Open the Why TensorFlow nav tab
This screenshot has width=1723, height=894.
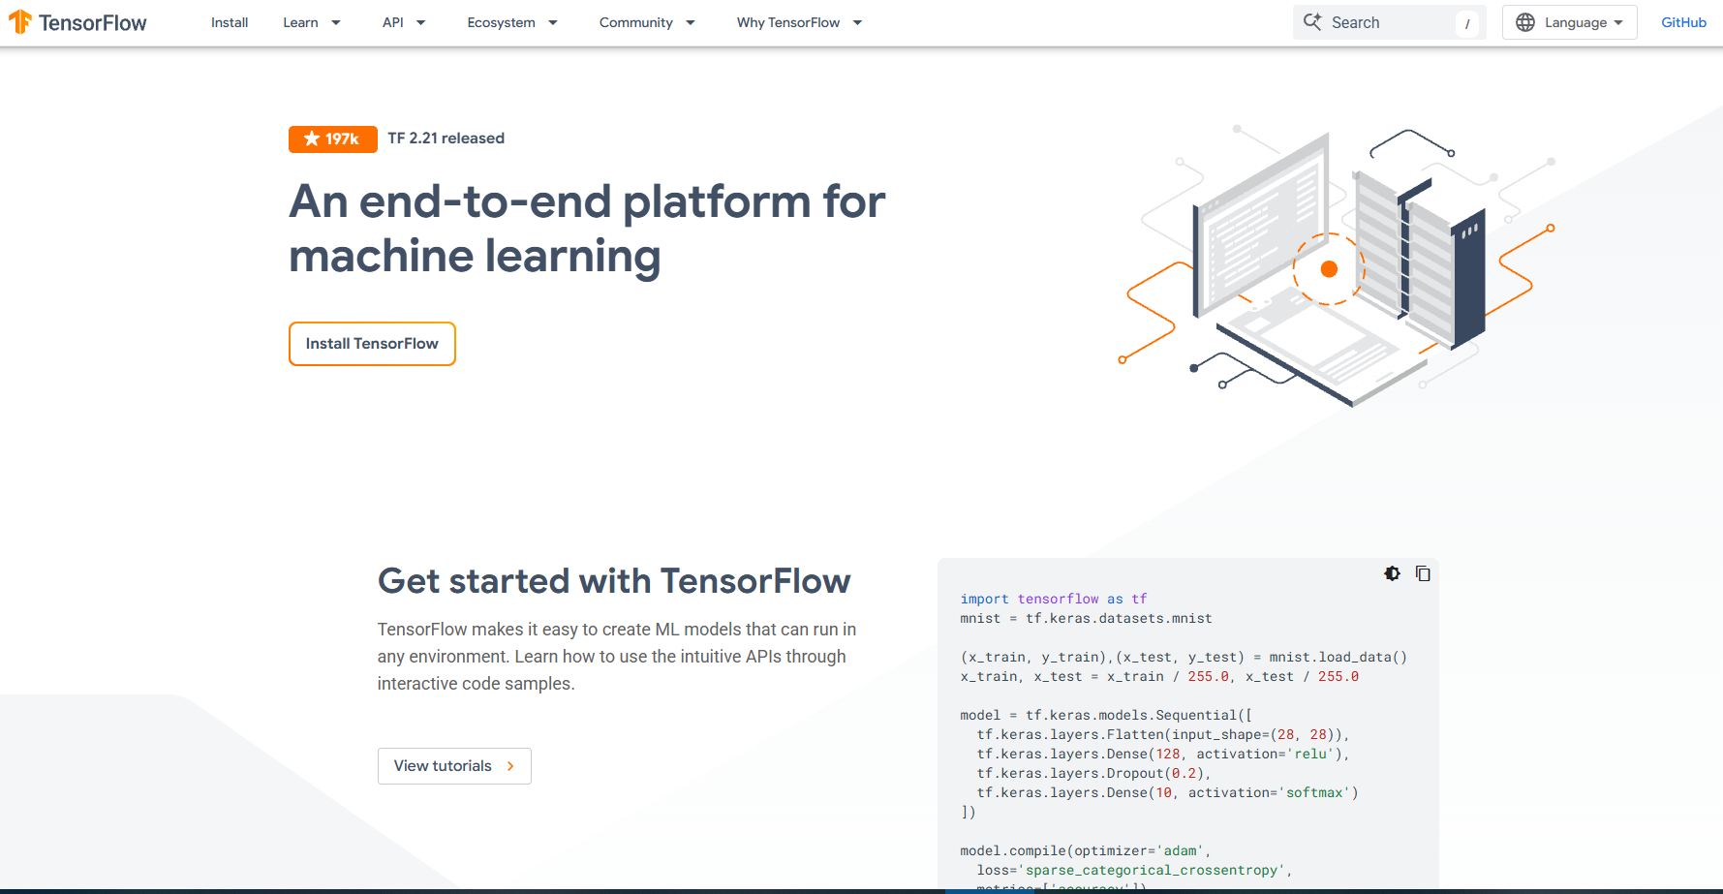[x=788, y=22]
